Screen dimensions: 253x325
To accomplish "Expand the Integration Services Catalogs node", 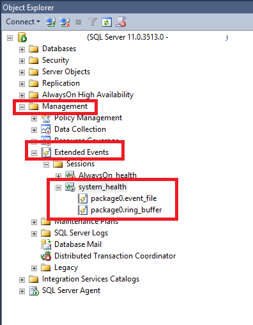I will [x=22, y=280].
